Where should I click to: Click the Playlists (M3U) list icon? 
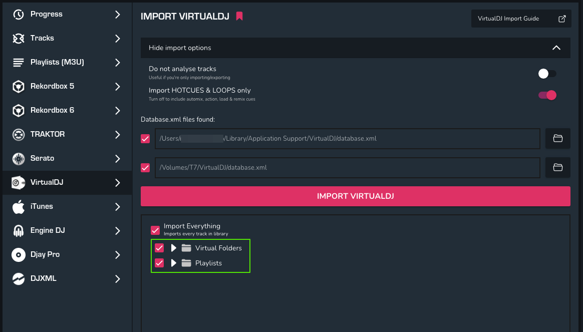[x=18, y=62]
